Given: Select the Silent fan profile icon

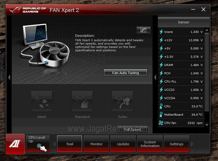Looking at the screenshot, I should click(41, 101).
